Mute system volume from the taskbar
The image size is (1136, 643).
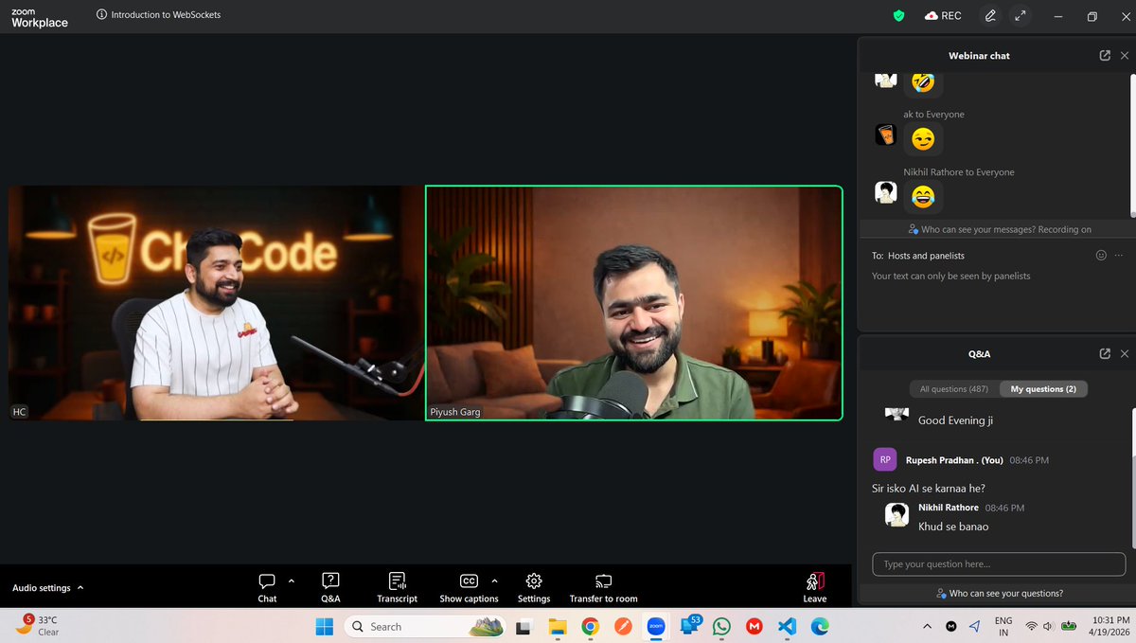click(1047, 626)
